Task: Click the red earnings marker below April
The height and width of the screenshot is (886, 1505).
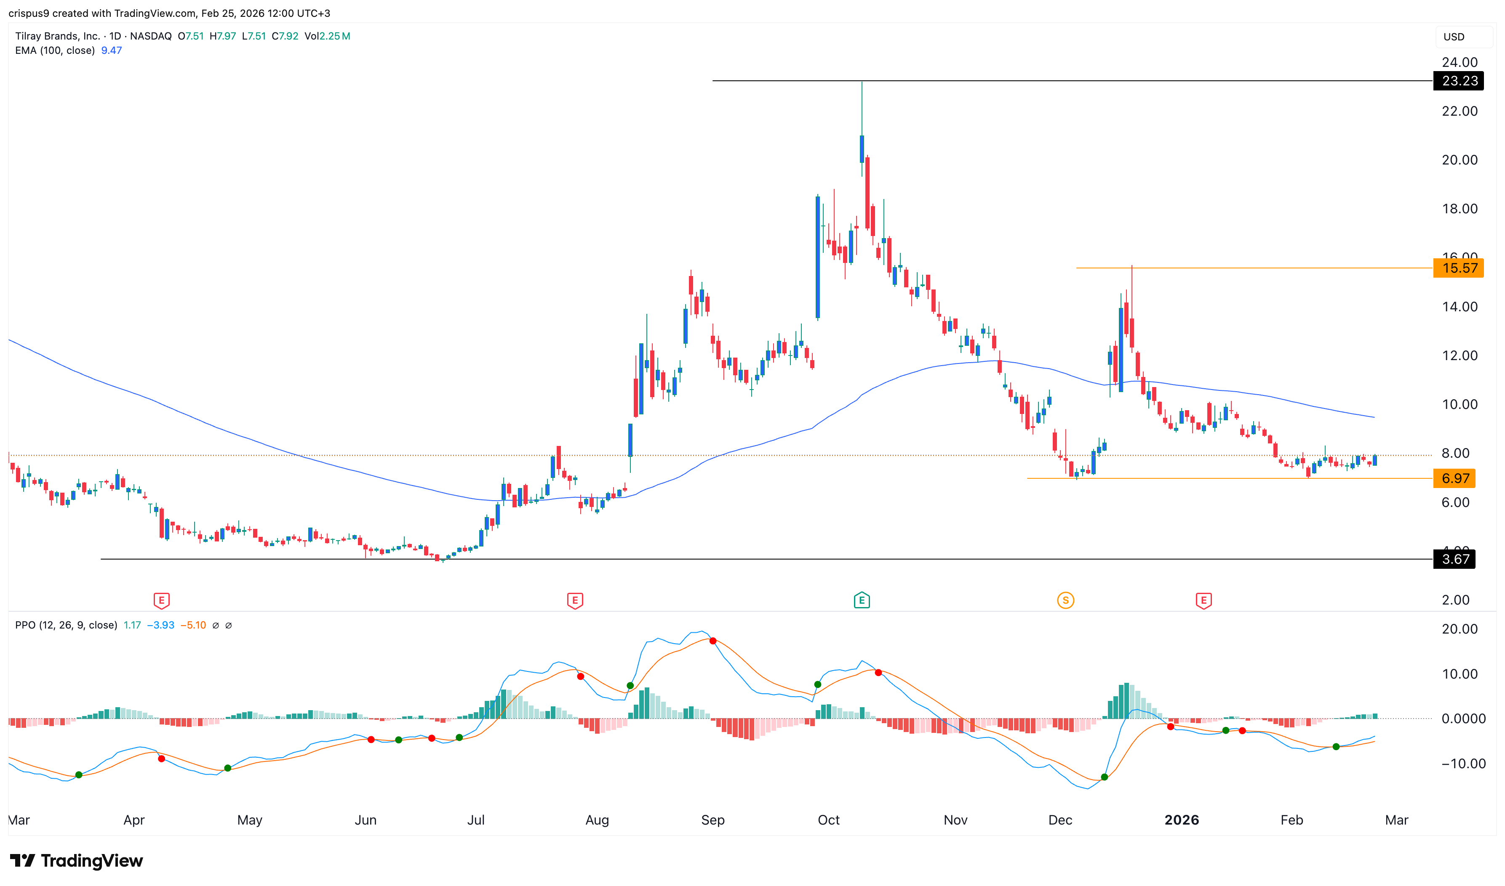Action: click(x=161, y=600)
